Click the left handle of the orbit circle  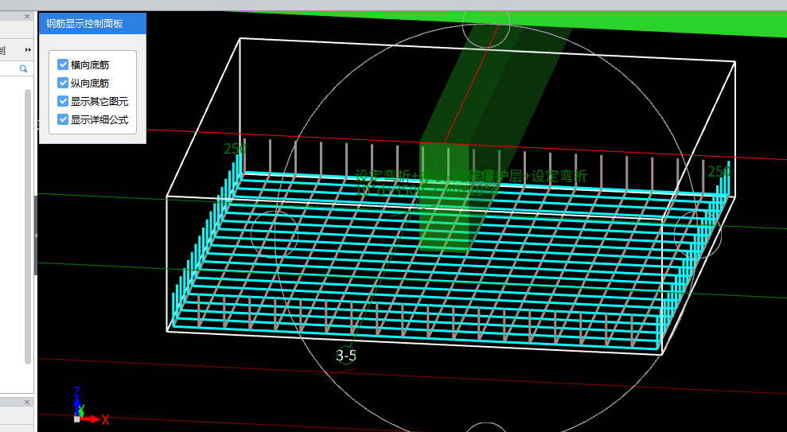pos(274,235)
